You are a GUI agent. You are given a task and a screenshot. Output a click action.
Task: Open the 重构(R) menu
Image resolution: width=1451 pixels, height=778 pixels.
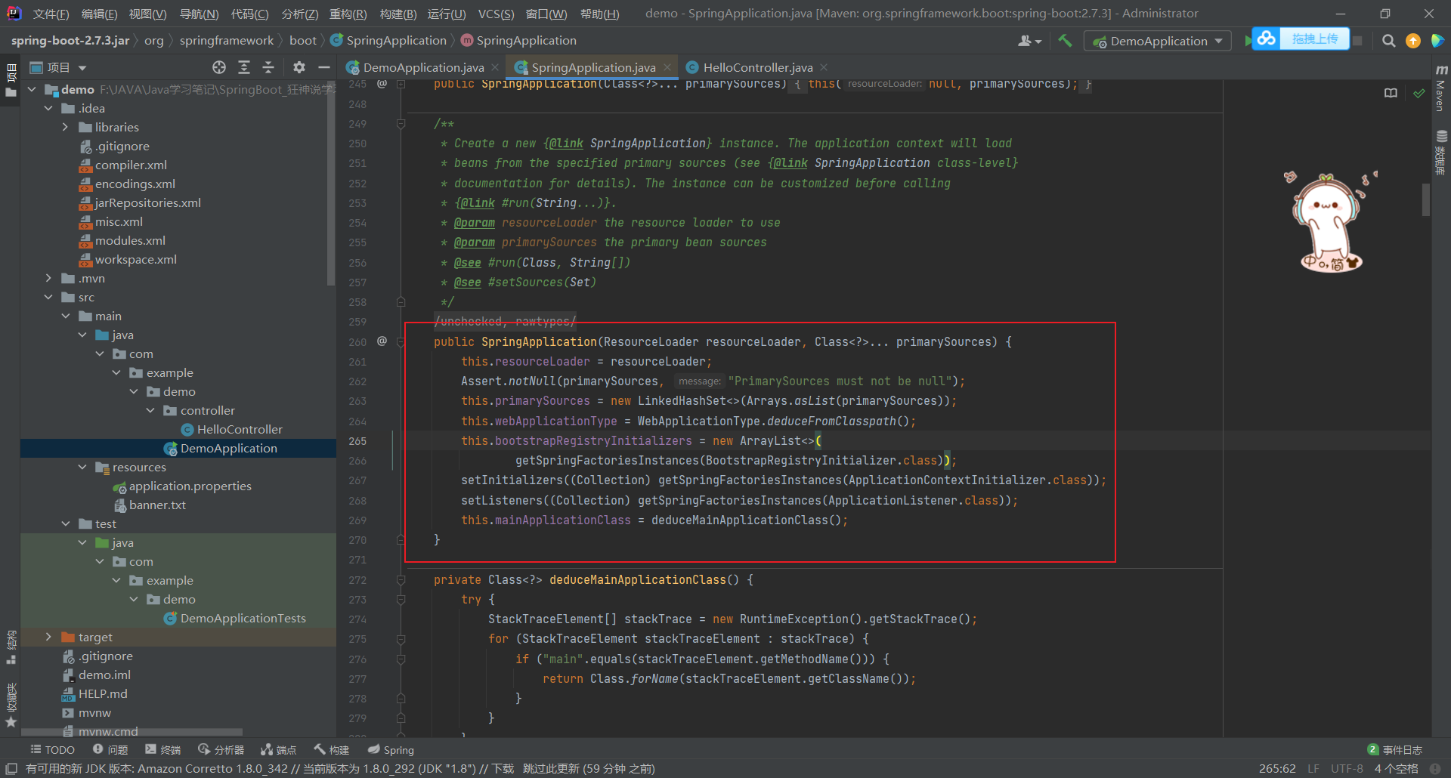click(348, 14)
